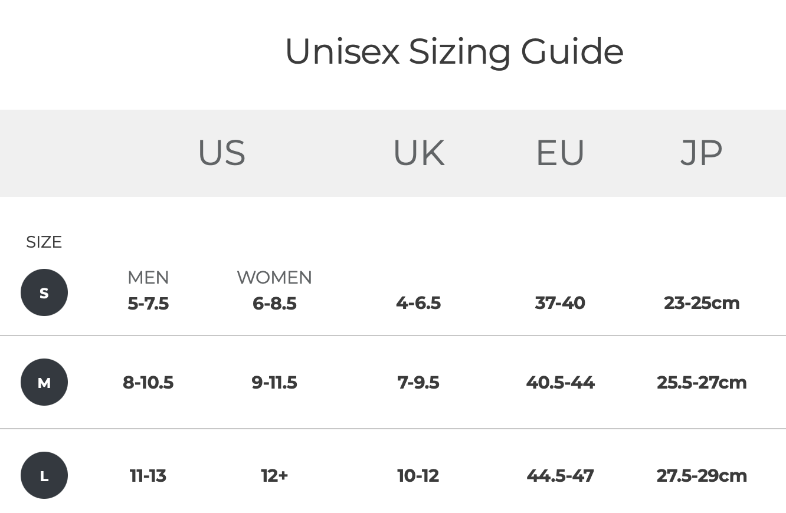Click UK size 7-9.5 value
786x513 pixels.
pyautogui.click(x=418, y=382)
